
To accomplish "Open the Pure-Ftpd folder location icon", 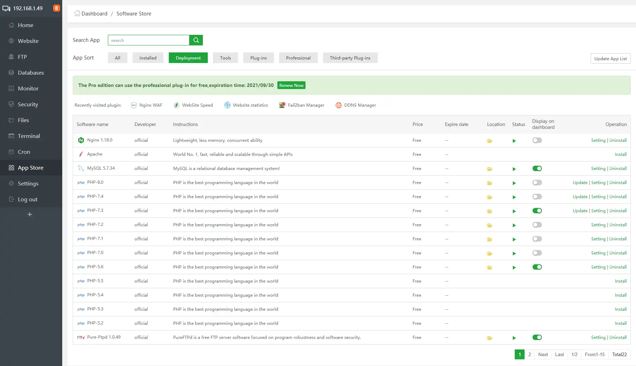I will [489, 338].
